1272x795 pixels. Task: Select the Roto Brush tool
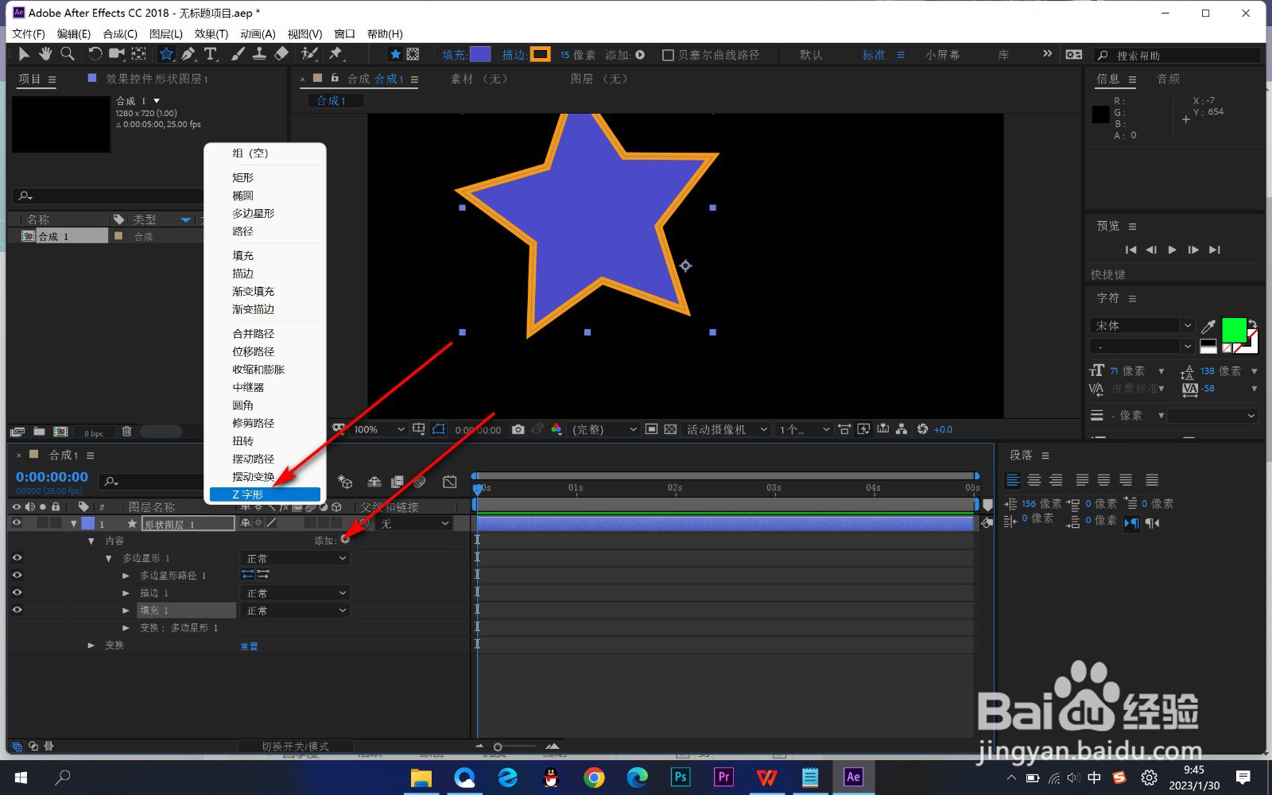pyautogui.click(x=309, y=54)
